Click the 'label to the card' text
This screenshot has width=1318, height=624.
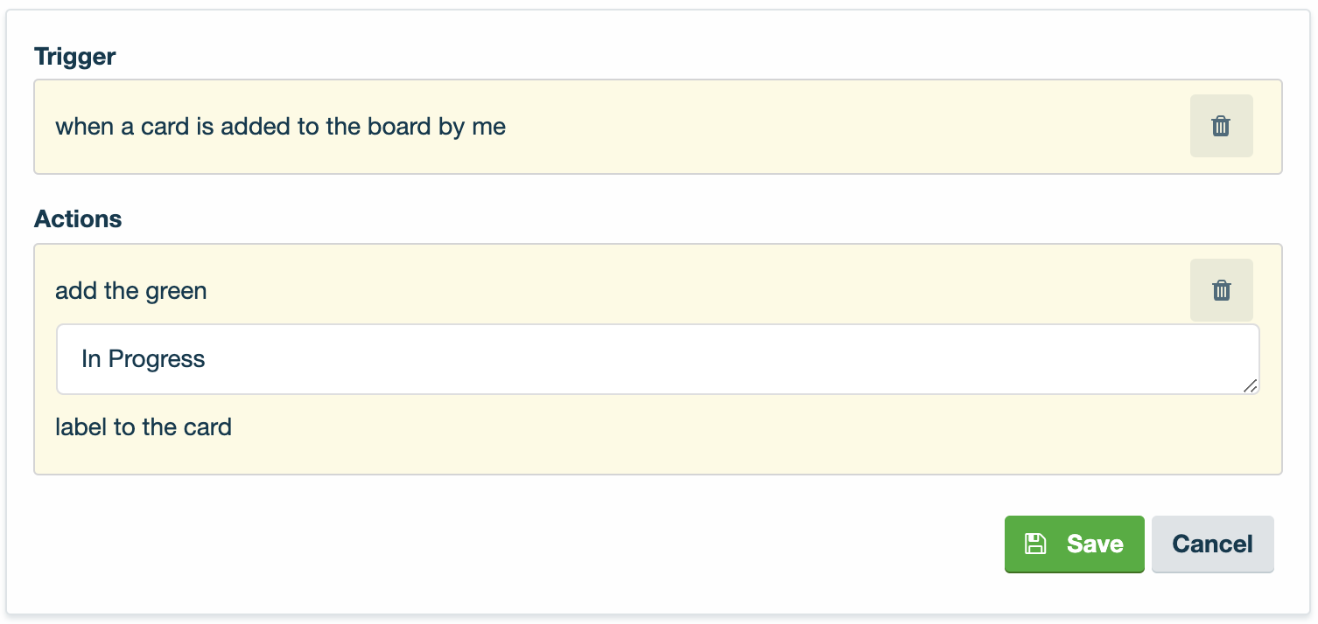click(x=144, y=427)
